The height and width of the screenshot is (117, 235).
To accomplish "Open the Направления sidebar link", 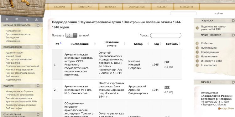I will pyautogui.click(x=13, y=31).
